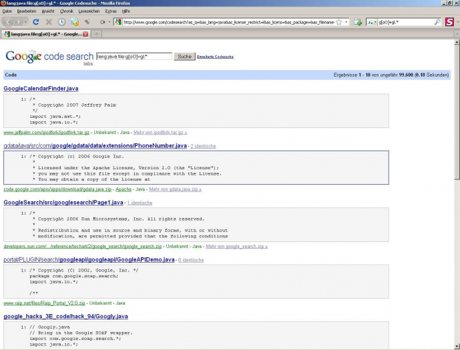460x350 pixels.
Task: Open the PhoneNumber.java result link
Action: pos(95,145)
